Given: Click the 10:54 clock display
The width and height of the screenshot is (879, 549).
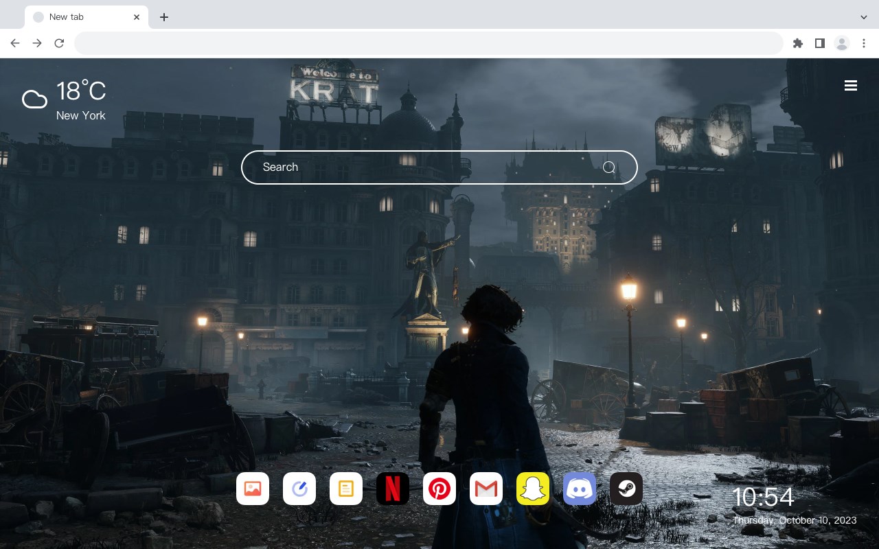Looking at the screenshot, I should tap(763, 498).
